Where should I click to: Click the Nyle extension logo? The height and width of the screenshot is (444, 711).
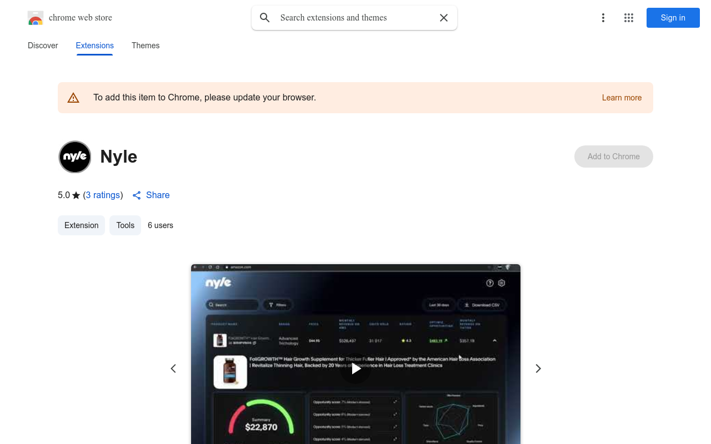75,157
